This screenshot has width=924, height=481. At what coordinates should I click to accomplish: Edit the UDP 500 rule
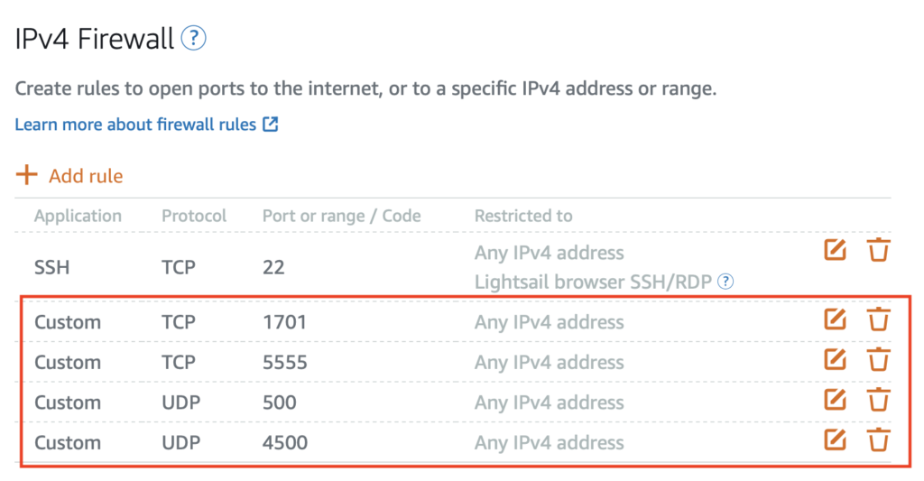pyautogui.click(x=836, y=400)
